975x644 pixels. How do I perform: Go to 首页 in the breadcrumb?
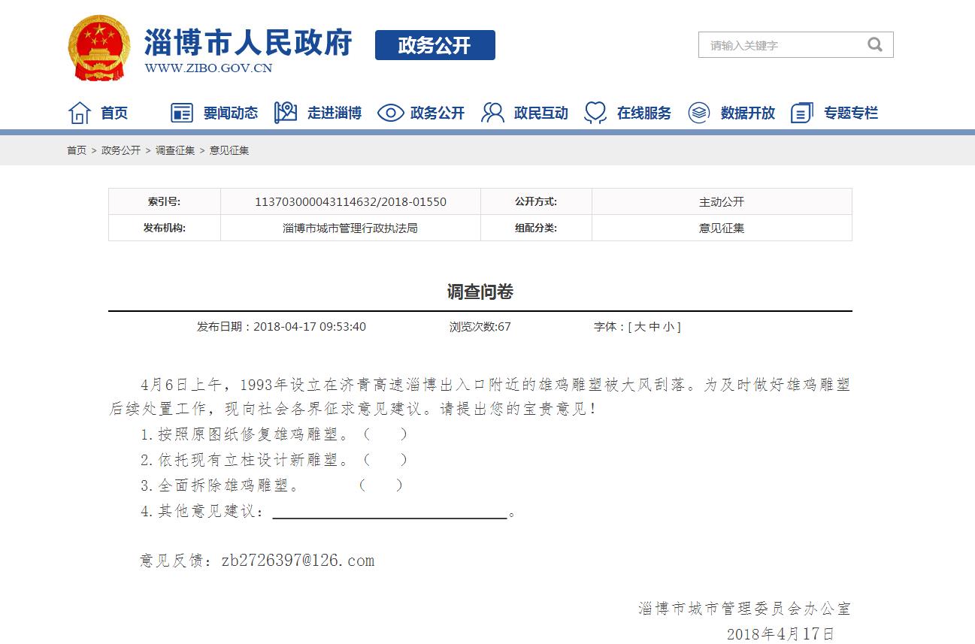(77, 150)
